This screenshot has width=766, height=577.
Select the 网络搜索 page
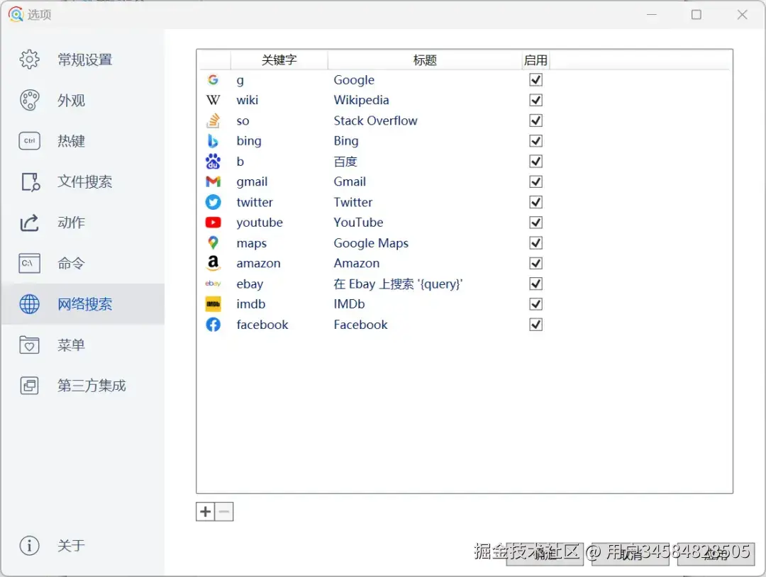coord(83,304)
